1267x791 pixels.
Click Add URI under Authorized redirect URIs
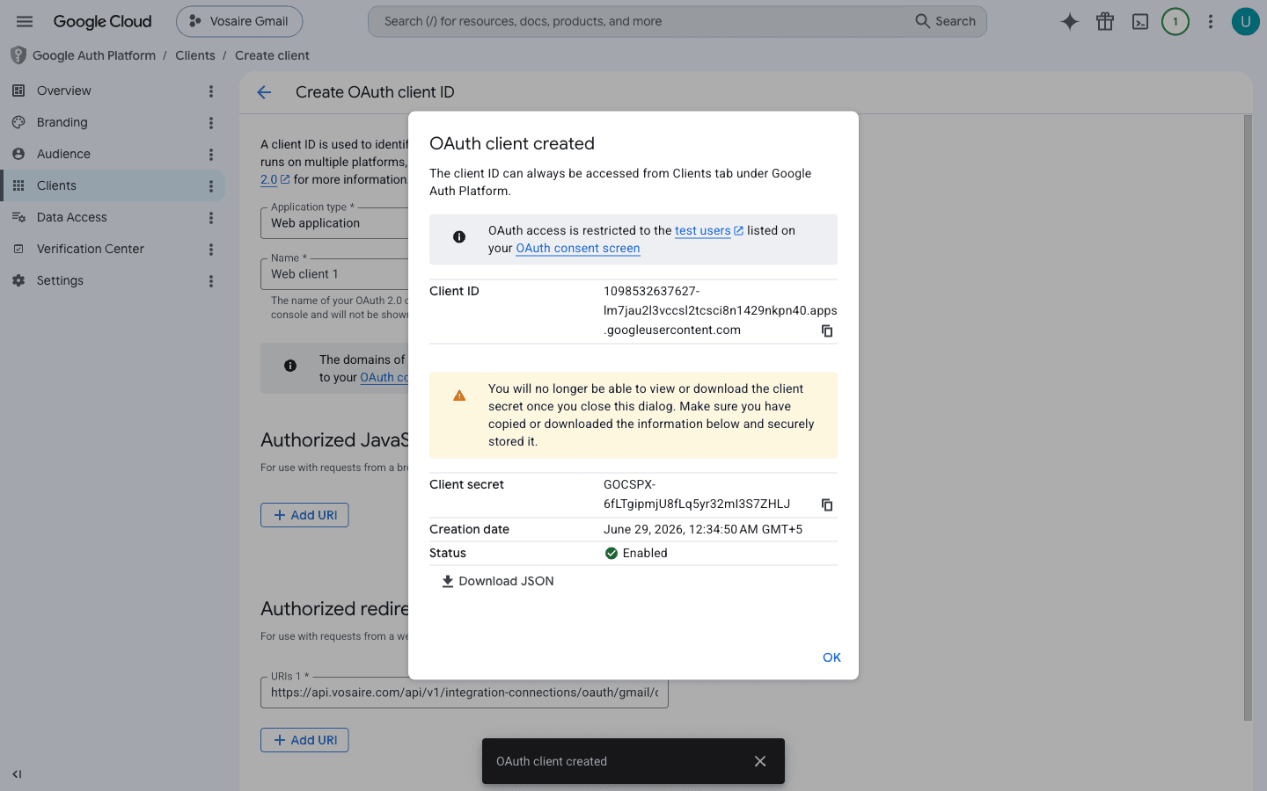[304, 740]
